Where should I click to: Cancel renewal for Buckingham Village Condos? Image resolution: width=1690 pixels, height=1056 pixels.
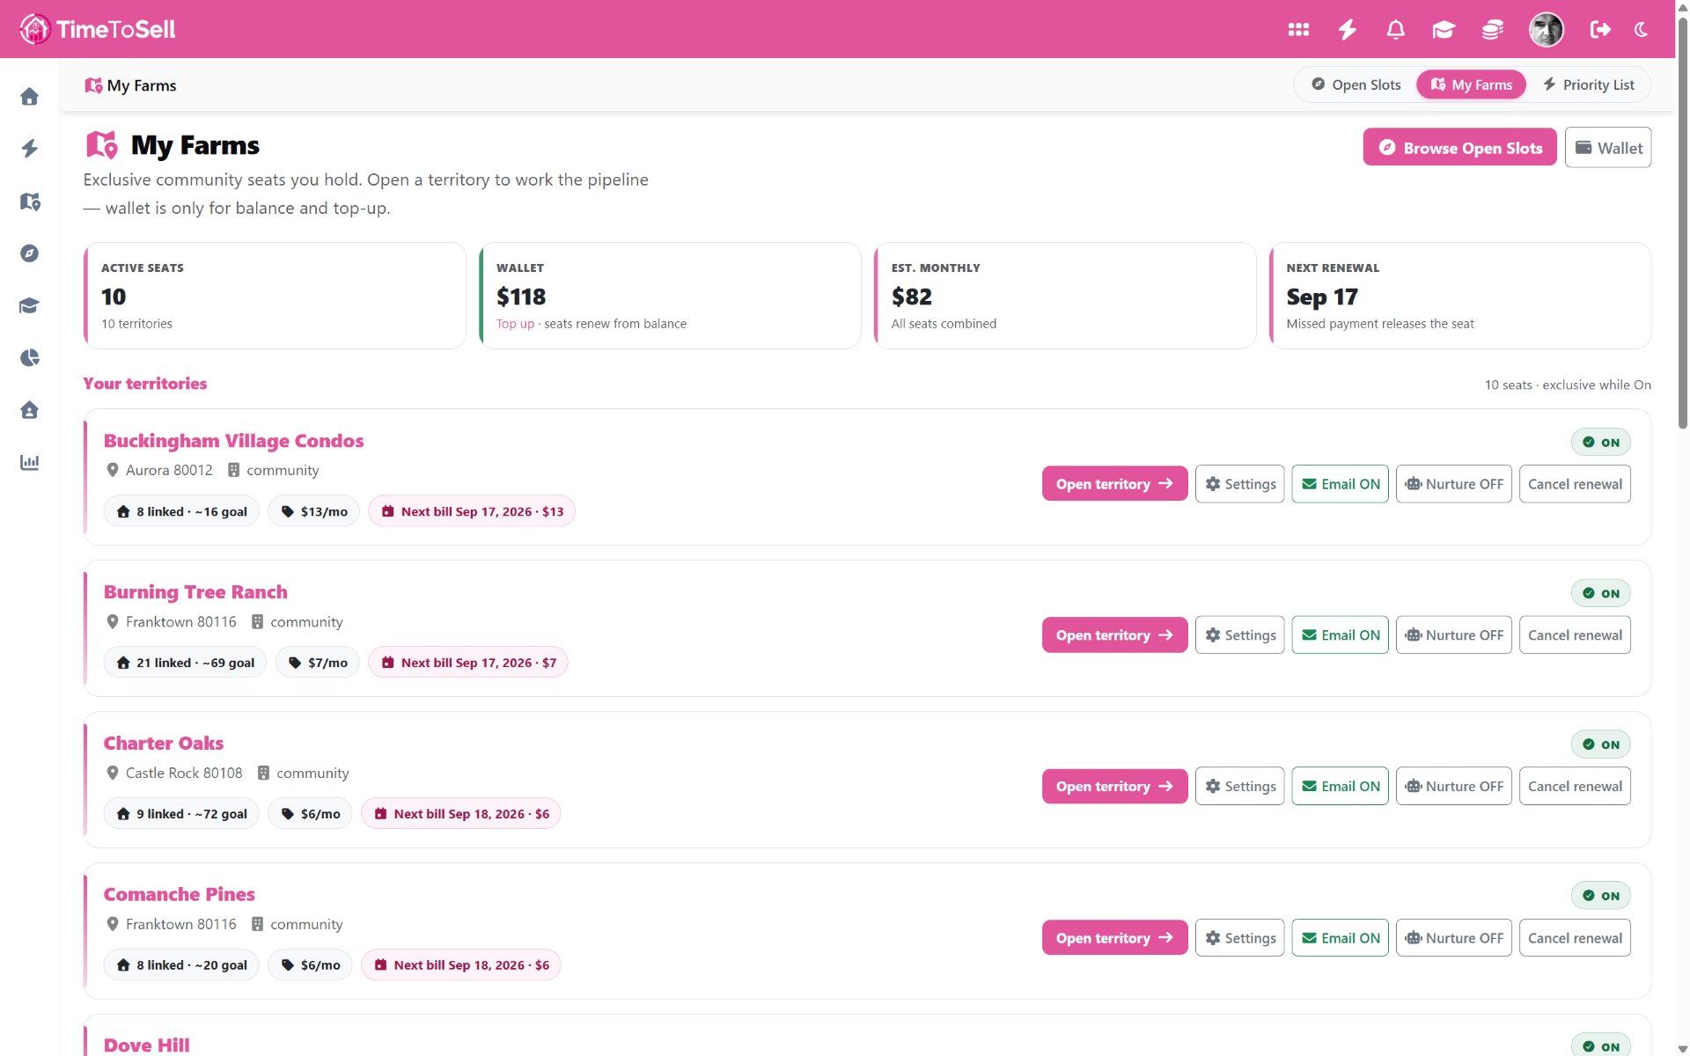[1575, 484]
